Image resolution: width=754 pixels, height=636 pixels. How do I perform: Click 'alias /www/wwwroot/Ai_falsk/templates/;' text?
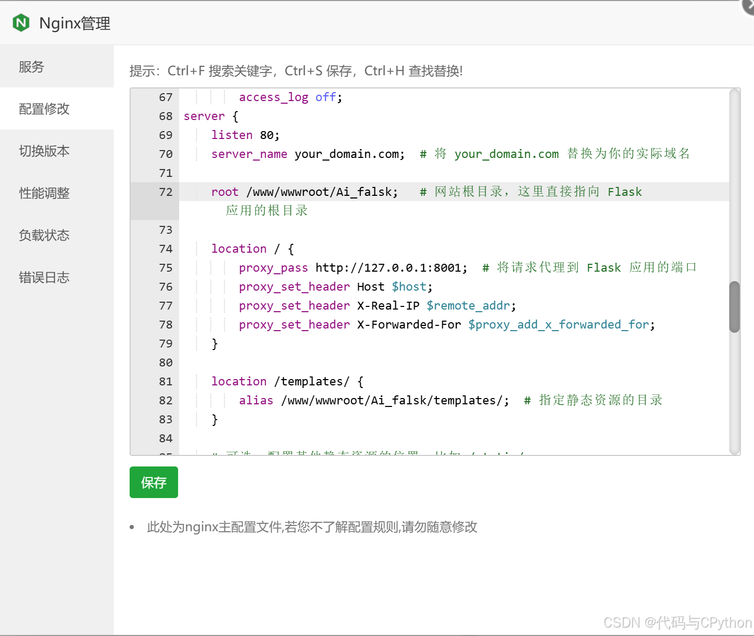coord(374,401)
